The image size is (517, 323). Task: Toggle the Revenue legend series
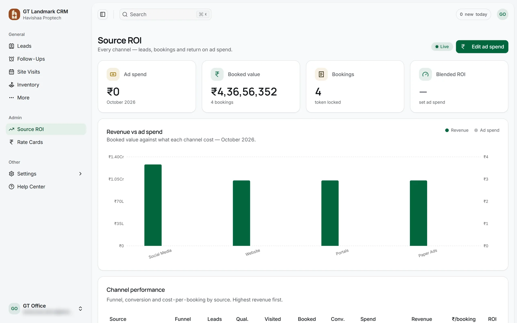click(x=457, y=130)
